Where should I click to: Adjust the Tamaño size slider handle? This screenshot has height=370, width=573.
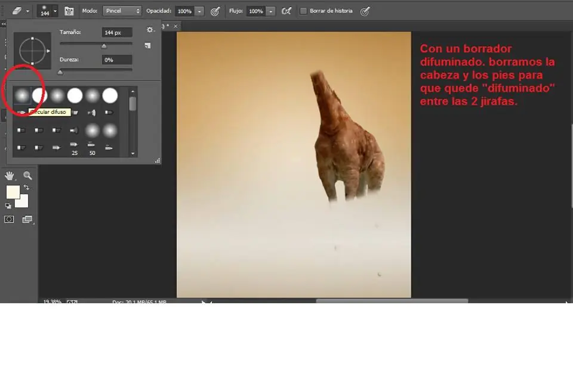click(x=104, y=46)
